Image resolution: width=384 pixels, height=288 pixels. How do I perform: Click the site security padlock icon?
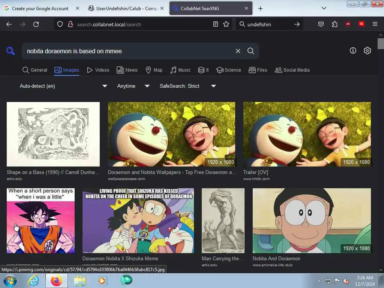[70, 24]
